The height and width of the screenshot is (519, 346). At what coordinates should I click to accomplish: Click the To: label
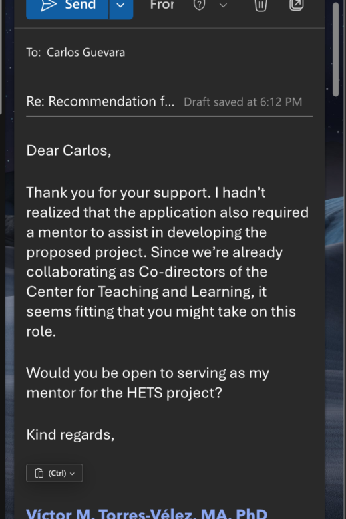(x=33, y=53)
